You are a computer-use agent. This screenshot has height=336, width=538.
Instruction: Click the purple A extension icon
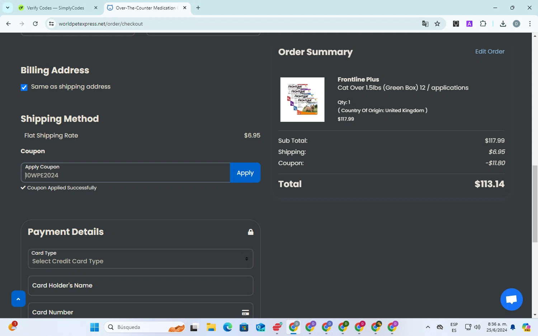(x=469, y=24)
